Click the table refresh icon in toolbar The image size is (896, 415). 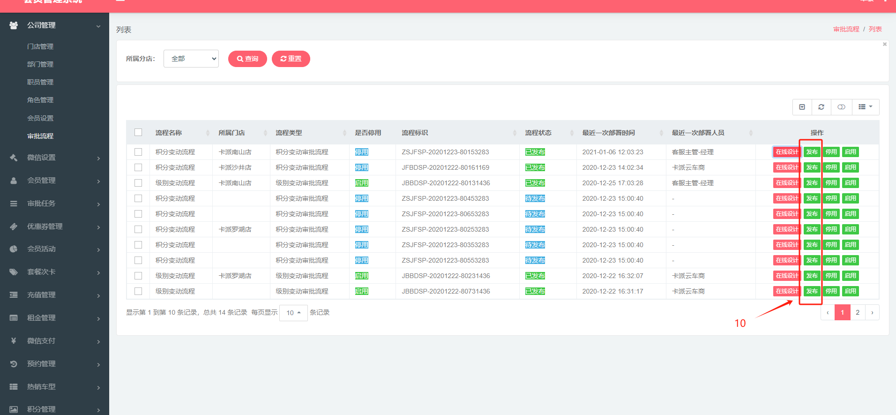pyautogui.click(x=821, y=107)
